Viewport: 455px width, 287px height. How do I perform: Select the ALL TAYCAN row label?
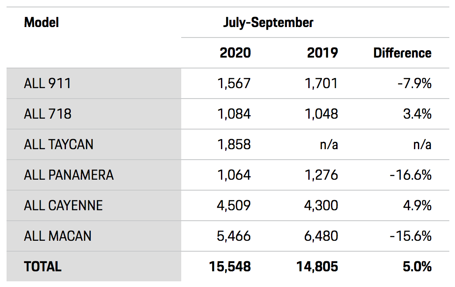pos(59,144)
